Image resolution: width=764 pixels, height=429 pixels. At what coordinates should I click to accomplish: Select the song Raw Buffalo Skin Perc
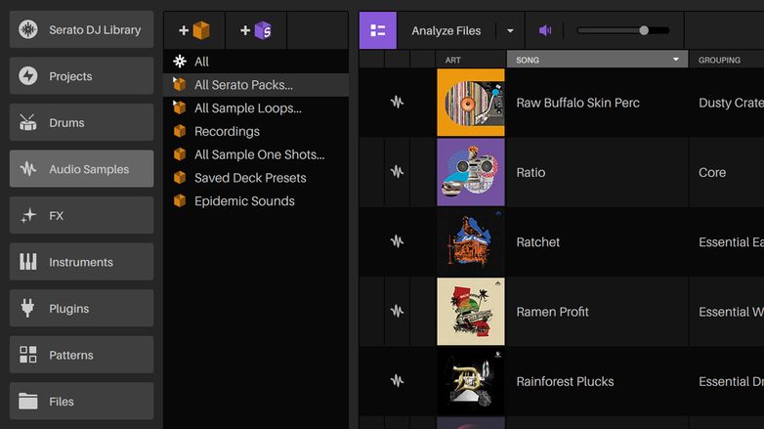(577, 103)
